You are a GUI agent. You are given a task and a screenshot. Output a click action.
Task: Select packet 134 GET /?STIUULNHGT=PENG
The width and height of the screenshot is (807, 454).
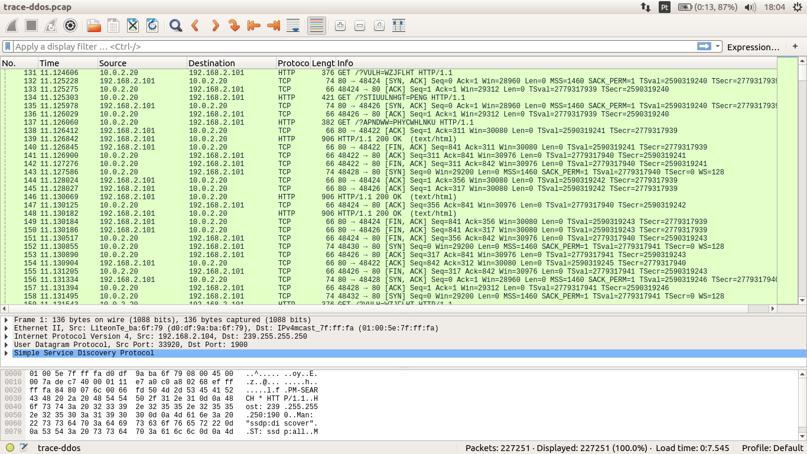point(389,98)
